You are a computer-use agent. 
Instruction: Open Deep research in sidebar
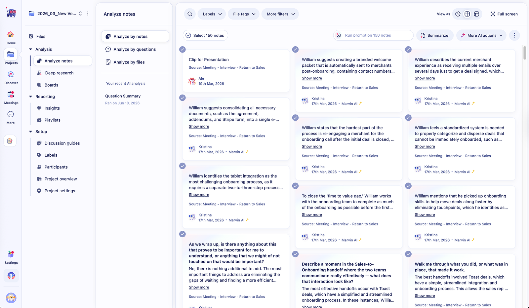[x=59, y=73]
